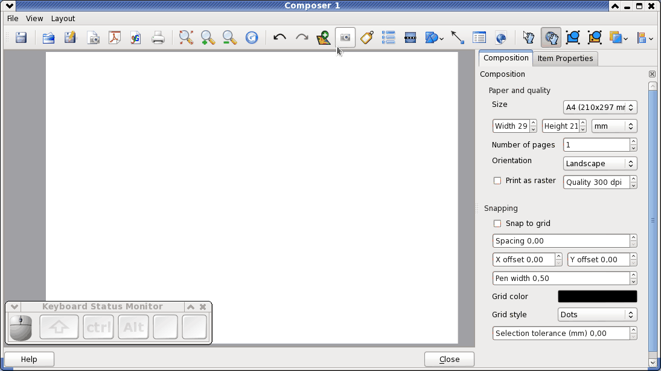Viewport: 661px width, 371px height.
Task: Close the Keyboard Status Monitor window
Action: [x=203, y=307]
